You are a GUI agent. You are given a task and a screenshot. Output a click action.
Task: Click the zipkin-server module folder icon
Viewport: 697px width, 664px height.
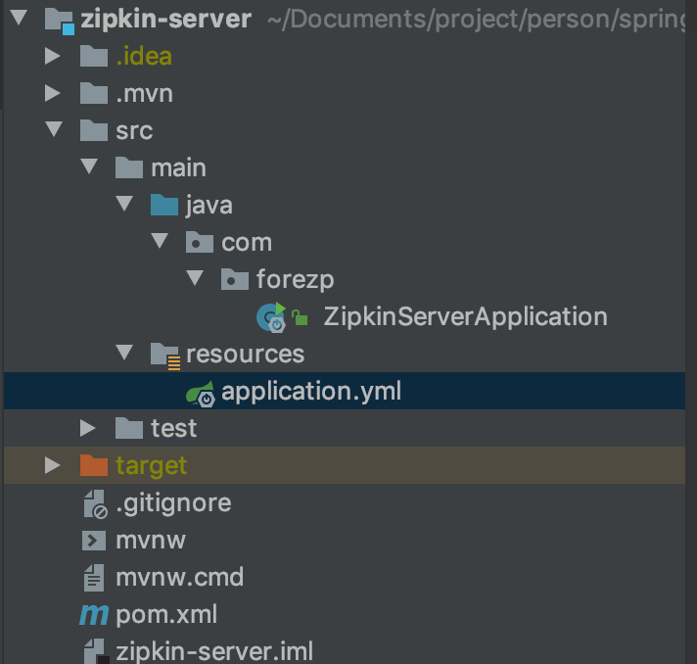pos(60,20)
